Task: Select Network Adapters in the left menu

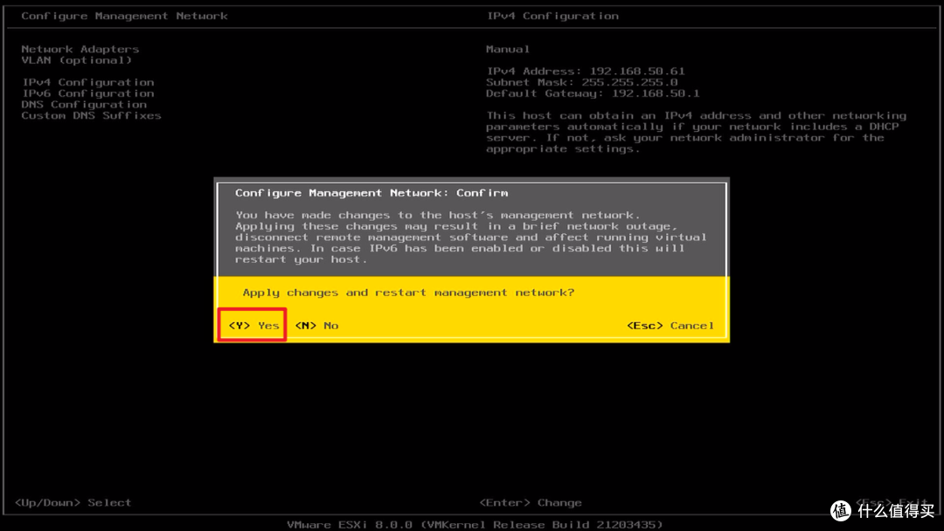Action: 80,50
